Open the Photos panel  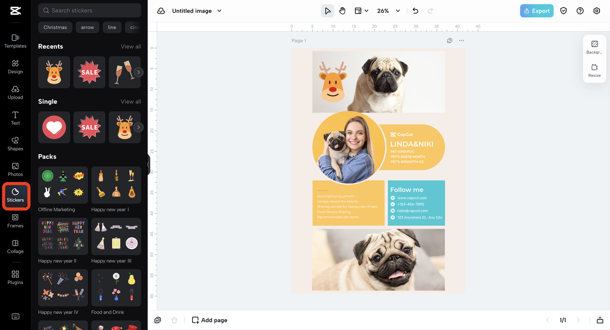[15, 170]
